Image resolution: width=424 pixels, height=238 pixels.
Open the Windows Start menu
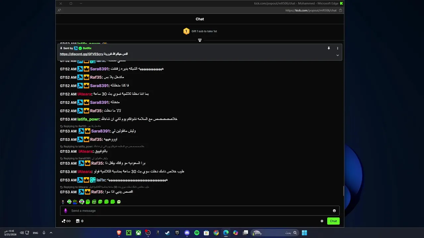tap(304, 233)
